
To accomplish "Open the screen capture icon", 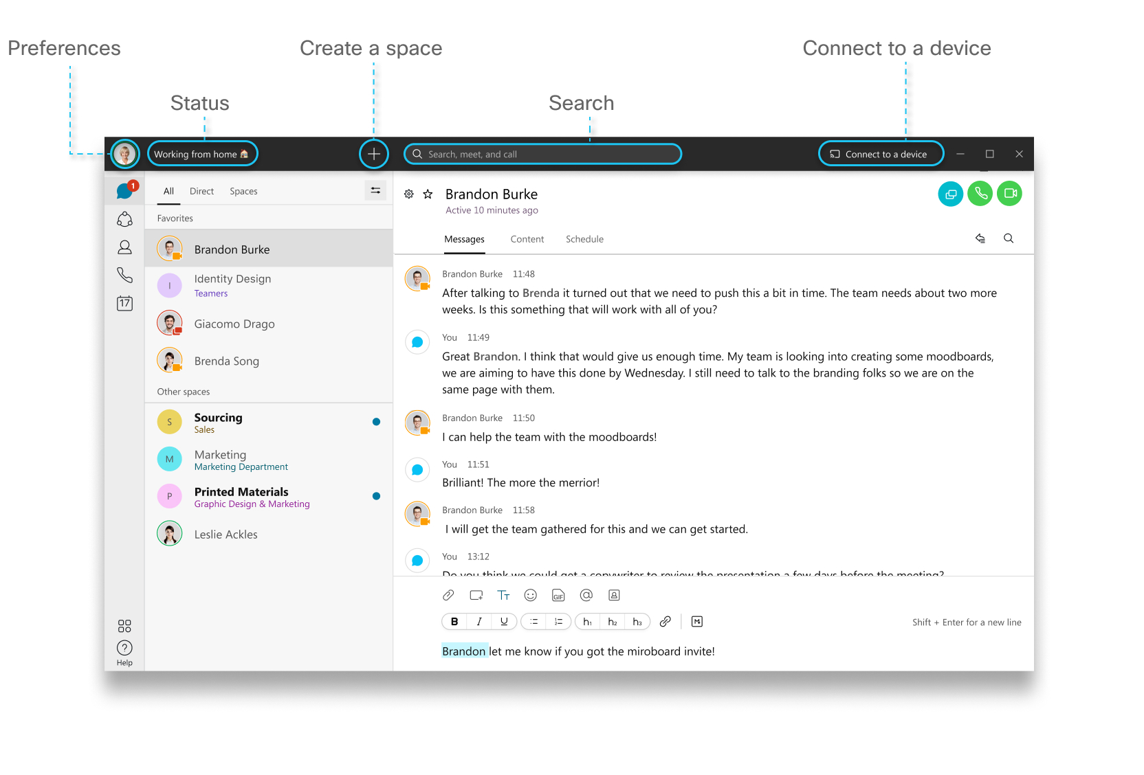I will click(476, 595).
